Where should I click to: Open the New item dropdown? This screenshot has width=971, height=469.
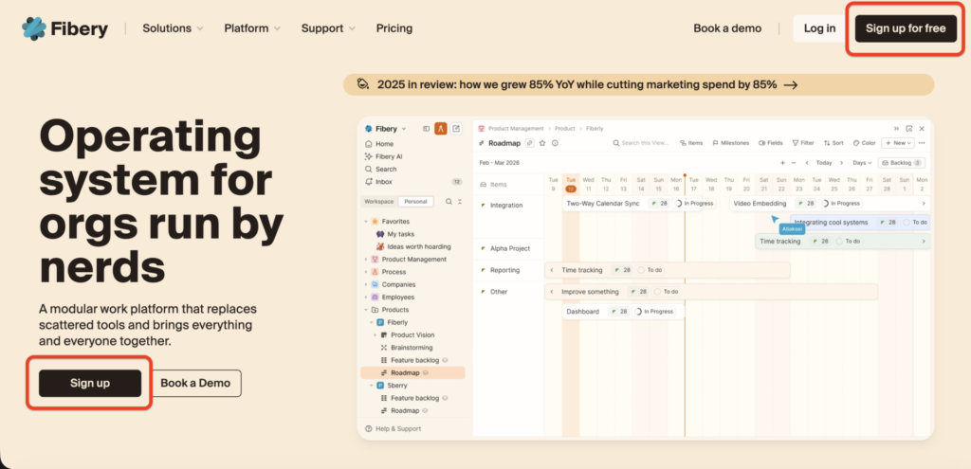pos(897,143)
